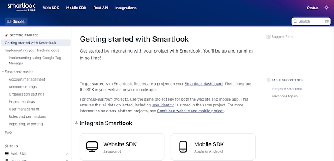Open the Integrations menu item
The image size is (334, 161).
click(126, 8)
